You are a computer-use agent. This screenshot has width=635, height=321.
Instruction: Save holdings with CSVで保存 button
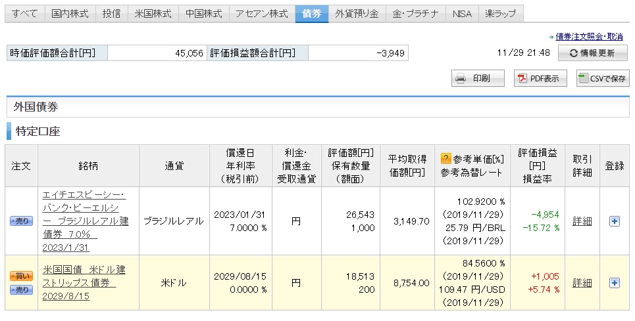click(603, 78)
